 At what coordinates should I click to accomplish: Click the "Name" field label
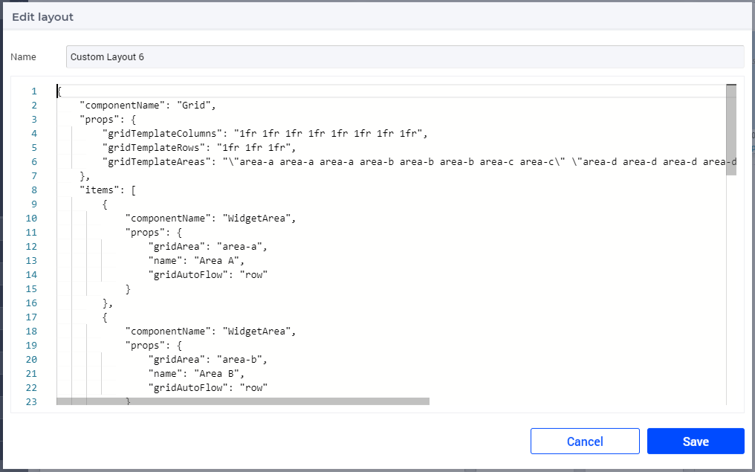point(23,56)
